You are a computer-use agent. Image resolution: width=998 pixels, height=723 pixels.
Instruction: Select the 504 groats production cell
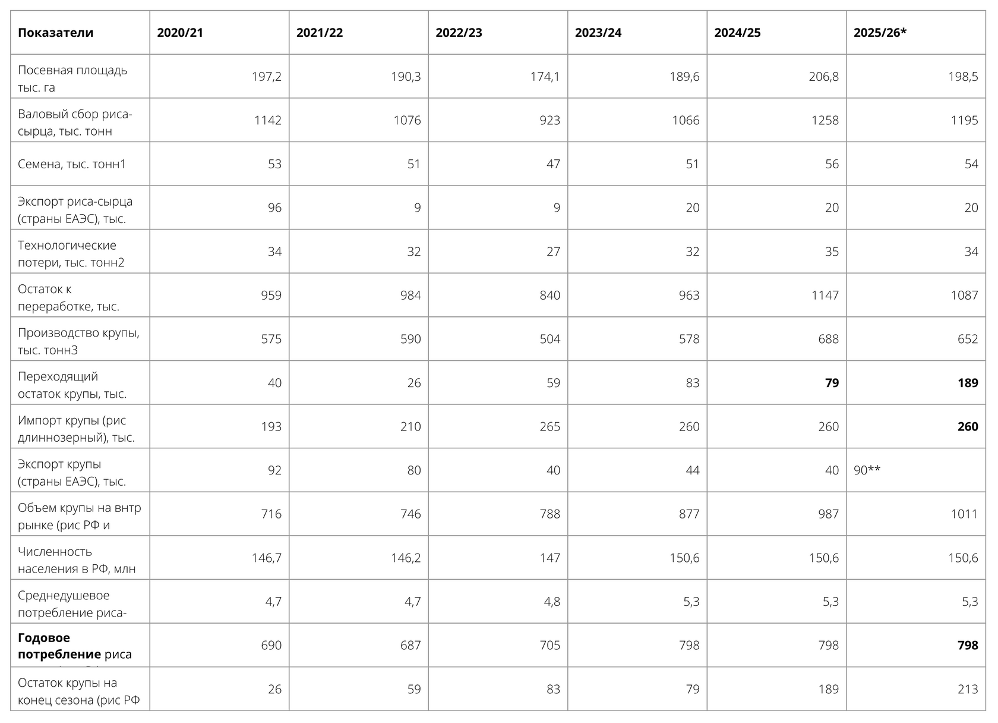549,339
